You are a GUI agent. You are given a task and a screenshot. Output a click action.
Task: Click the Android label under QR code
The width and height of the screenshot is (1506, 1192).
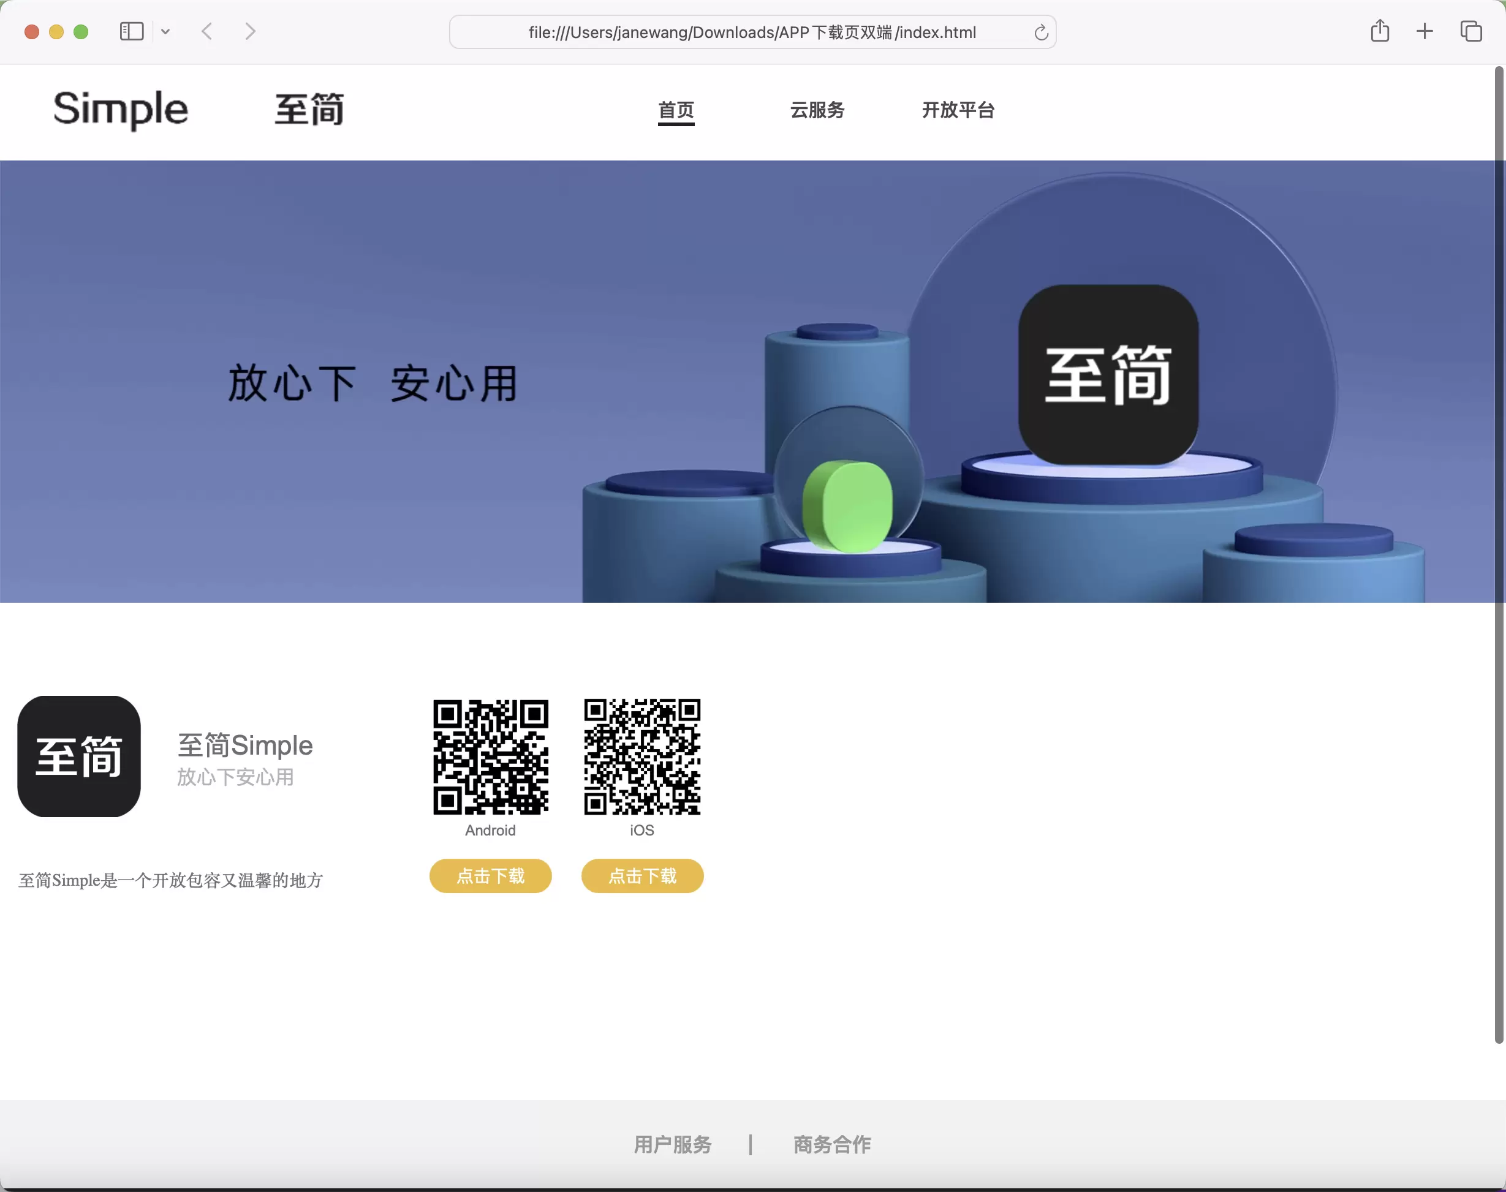491,831
